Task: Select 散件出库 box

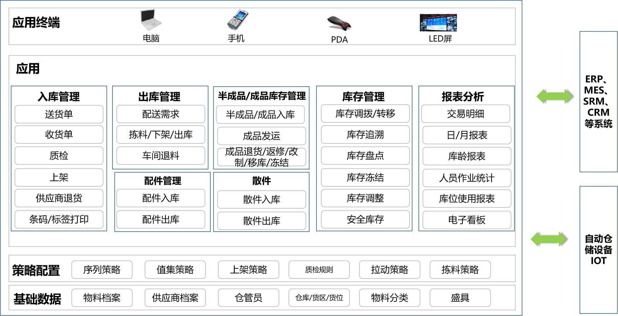Action: tap(261, 221)
